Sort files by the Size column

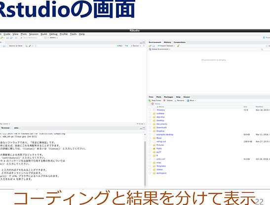[x=245, y=107]
